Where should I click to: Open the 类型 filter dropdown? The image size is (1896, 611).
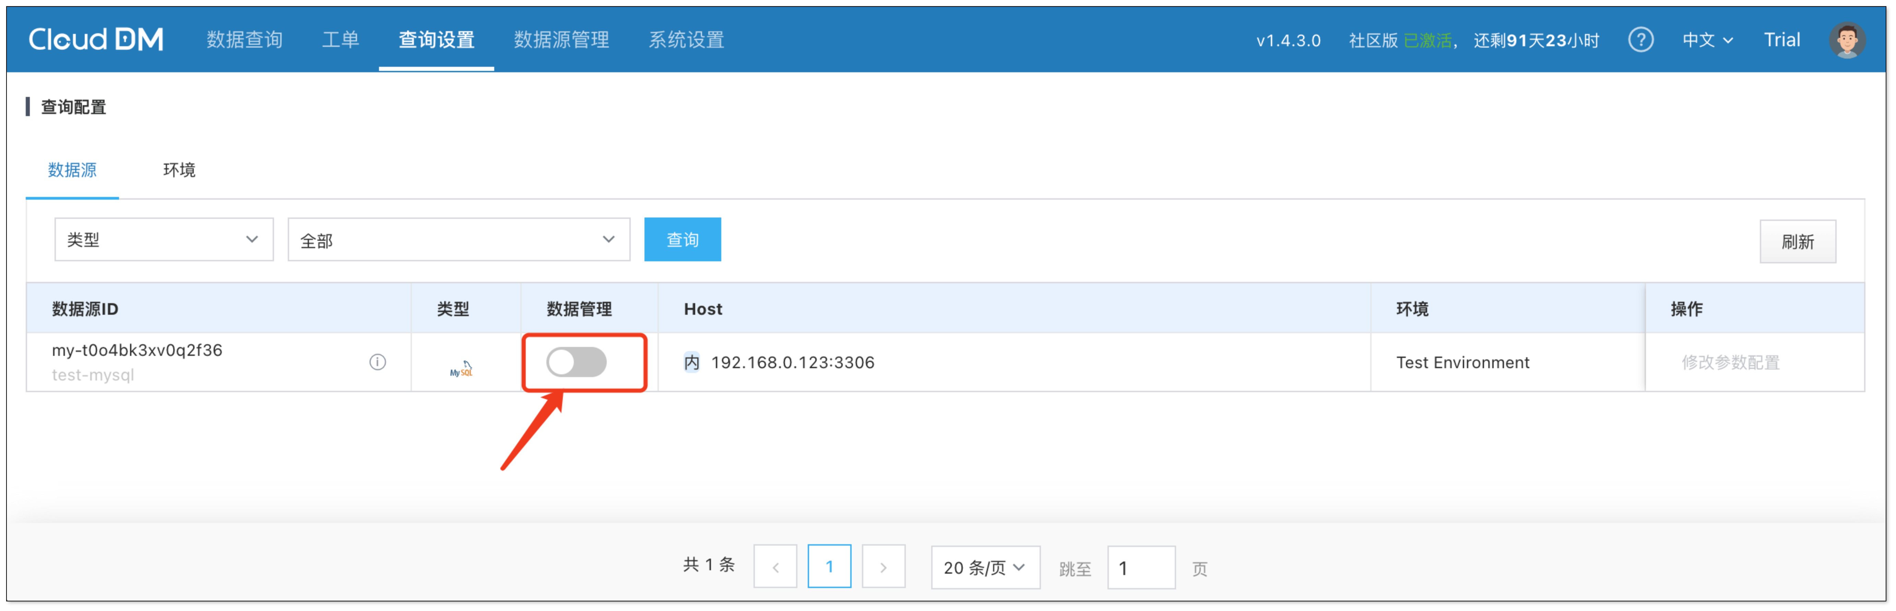(163, 240)
